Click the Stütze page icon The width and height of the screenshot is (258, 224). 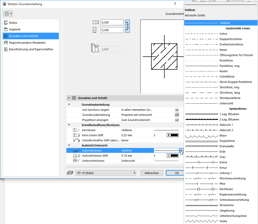pyautogui.click(x=6, y=23)
